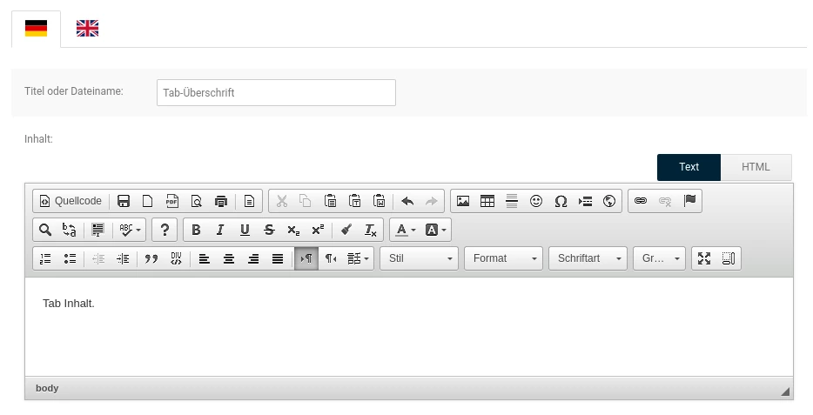Insert an anchor with the flag icon

point(689,201)
